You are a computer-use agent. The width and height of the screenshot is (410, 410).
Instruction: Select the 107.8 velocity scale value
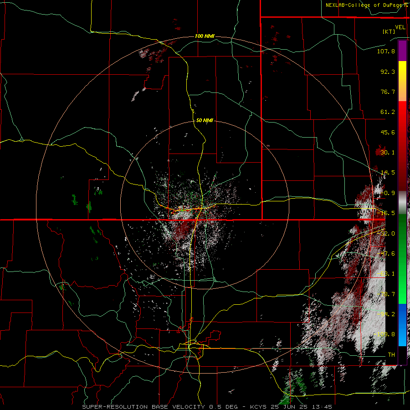point(386,51)
